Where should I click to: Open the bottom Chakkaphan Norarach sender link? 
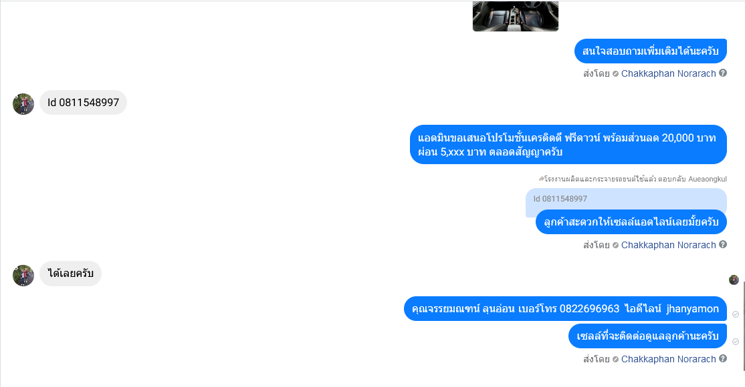click(668, 359)
